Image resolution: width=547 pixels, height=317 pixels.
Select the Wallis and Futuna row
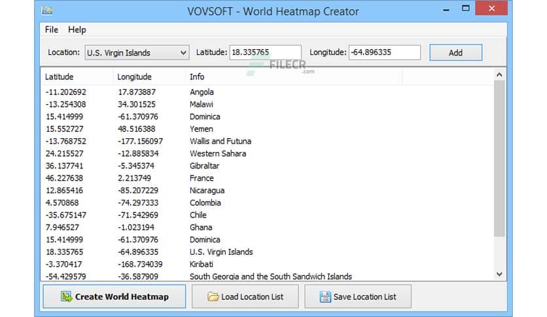(267, 141)
